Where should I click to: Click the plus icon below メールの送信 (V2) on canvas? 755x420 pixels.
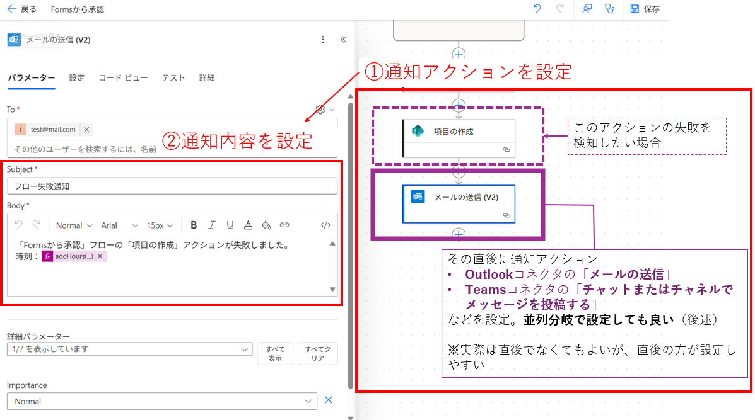tap(459, 234)
